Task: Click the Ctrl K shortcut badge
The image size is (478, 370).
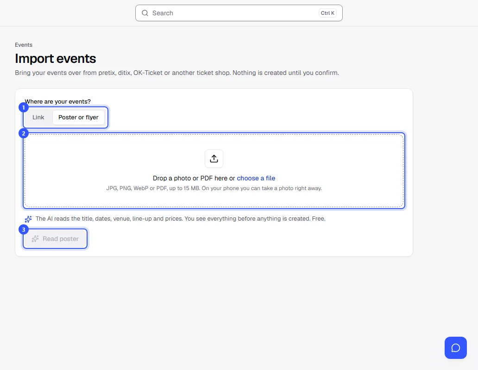Action: pyautogui.click(x=327, y=13)
